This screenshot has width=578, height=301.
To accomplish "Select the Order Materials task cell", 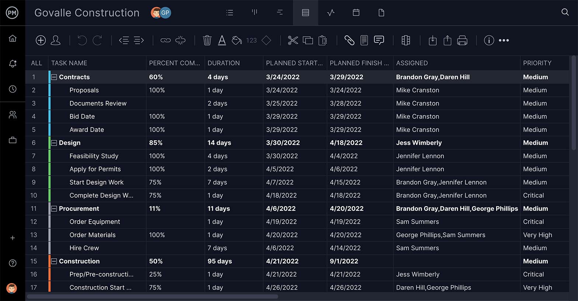I will click(93, 235).
